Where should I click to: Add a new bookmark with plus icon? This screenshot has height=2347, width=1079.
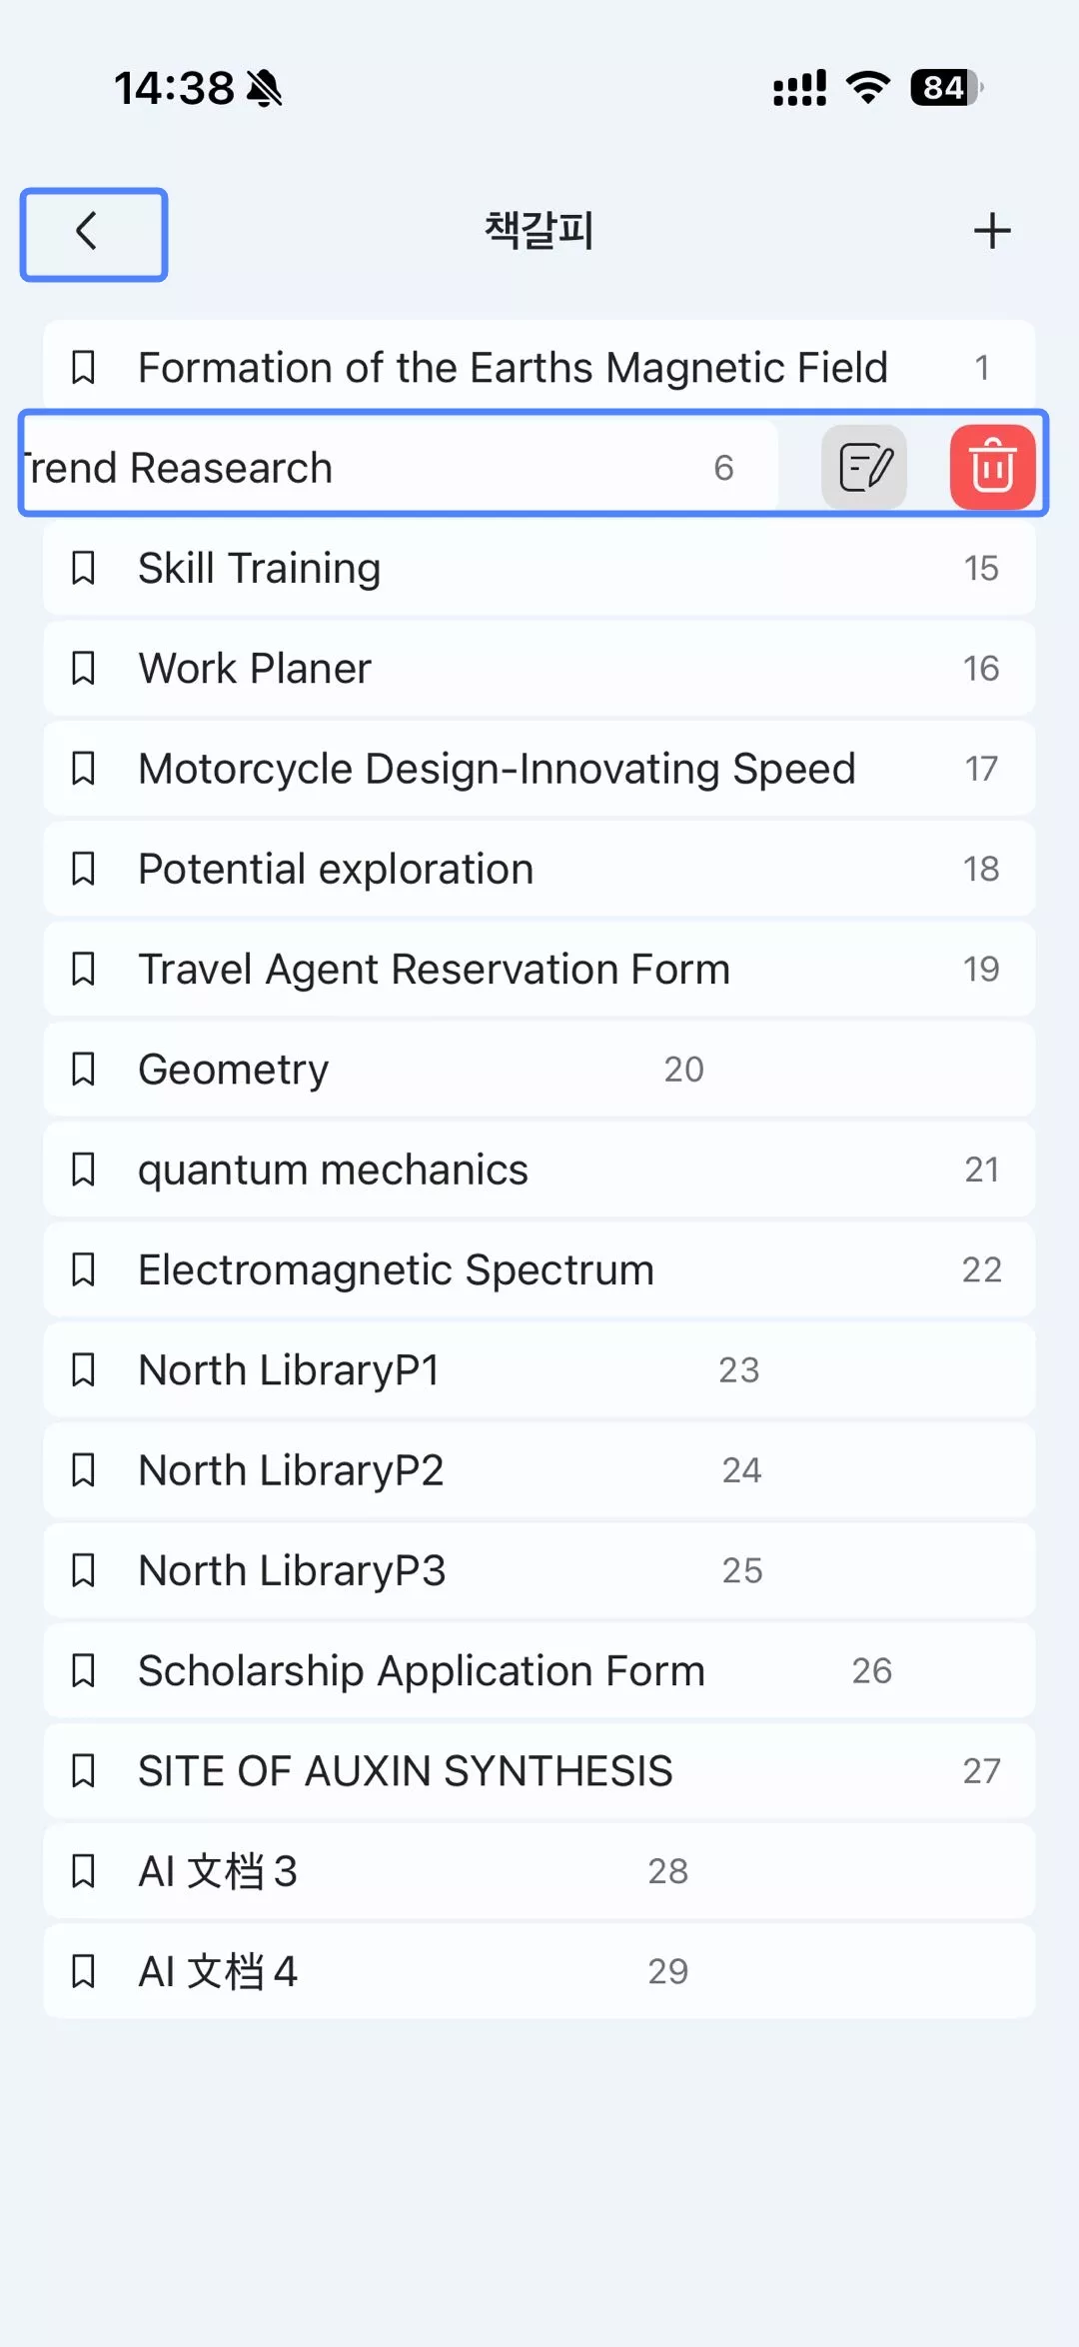click(992, 231)
